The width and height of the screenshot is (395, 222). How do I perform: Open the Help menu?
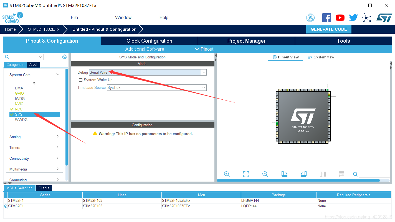click(164, 17)
